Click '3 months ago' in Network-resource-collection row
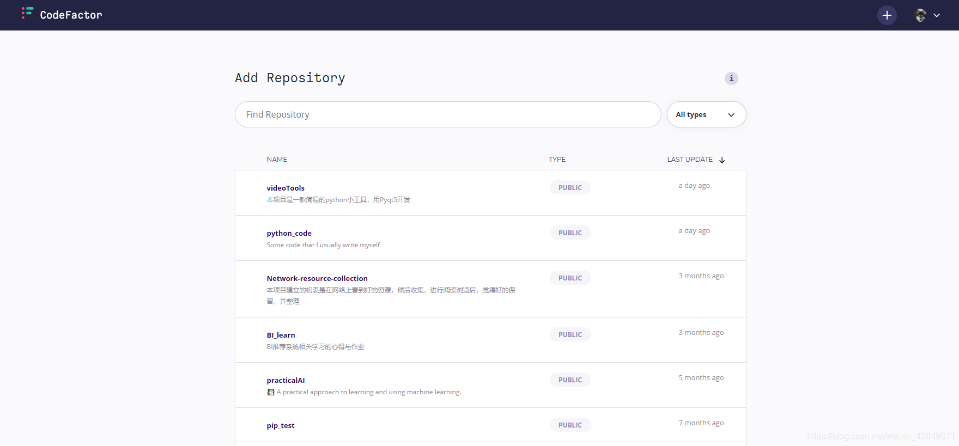Screen dimensions: 959x446 pyautogui.click(x=701, y=276)
